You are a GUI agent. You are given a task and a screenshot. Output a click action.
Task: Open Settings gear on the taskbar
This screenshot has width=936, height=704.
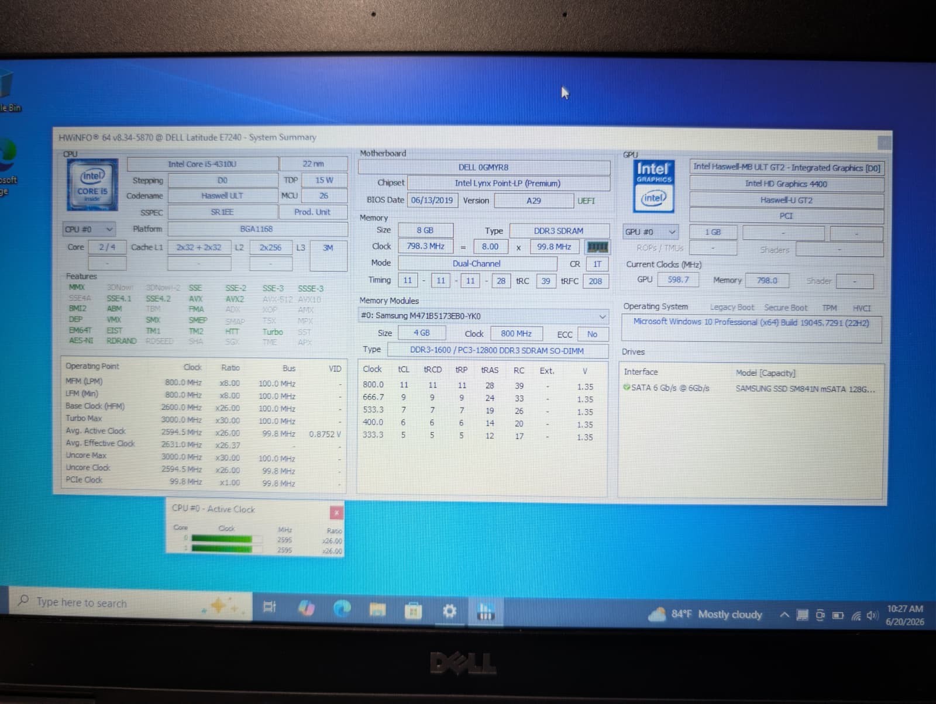coord(449,612)
